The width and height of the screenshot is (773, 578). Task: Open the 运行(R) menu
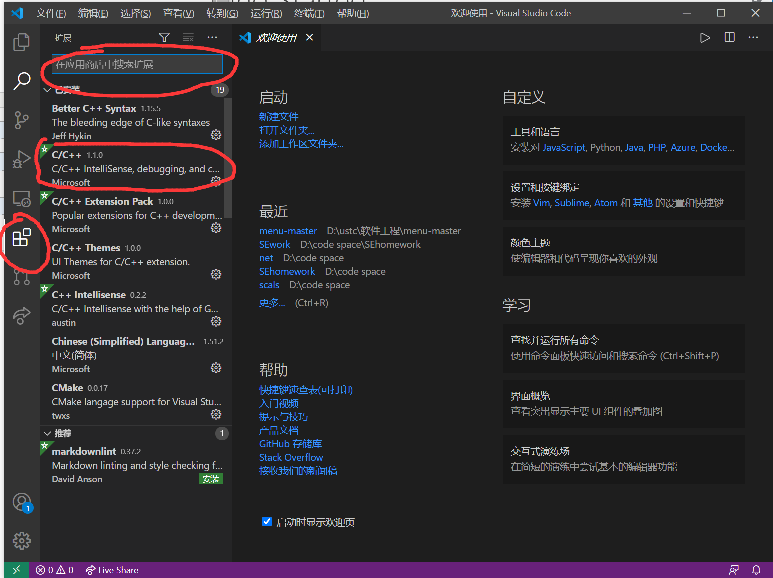266,13
